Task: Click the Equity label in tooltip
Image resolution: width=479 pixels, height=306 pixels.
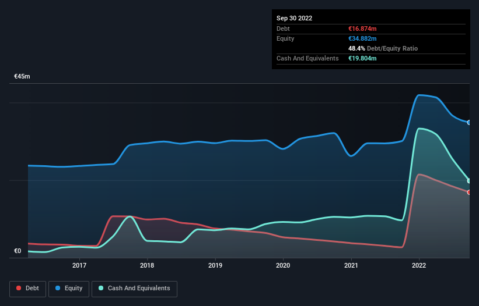Action: click(x=285, y=38)
